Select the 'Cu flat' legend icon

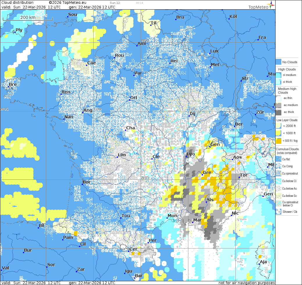(278, 159)
